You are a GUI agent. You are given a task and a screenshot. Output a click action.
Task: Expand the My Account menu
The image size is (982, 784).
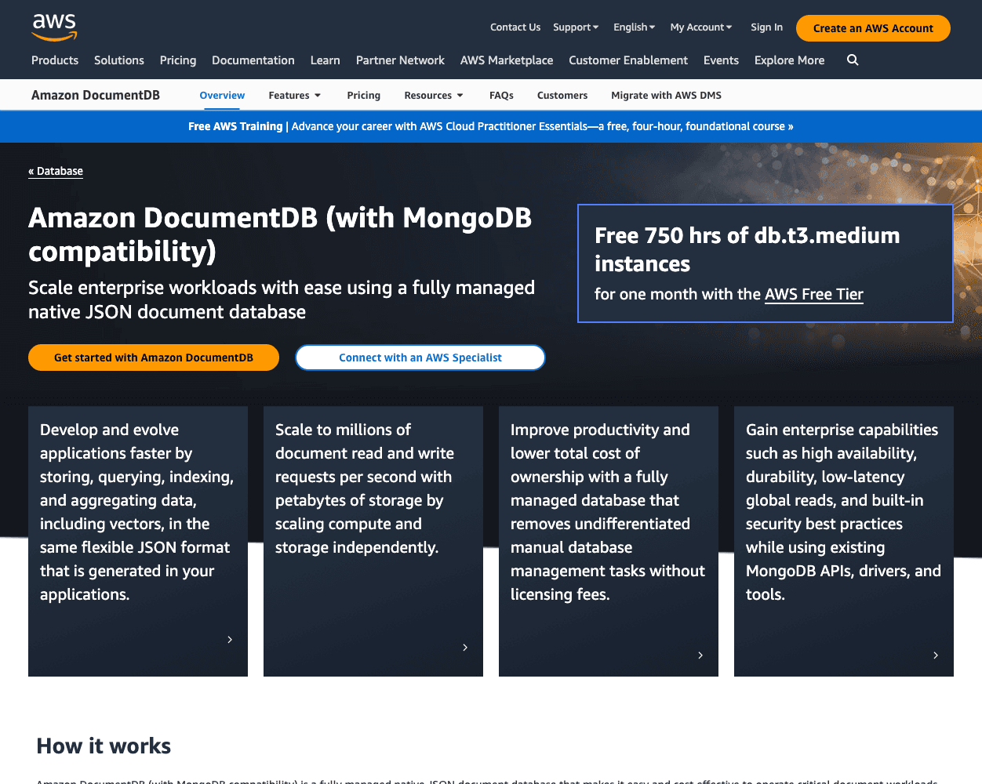pyautogui.click(x=701, y=27)
